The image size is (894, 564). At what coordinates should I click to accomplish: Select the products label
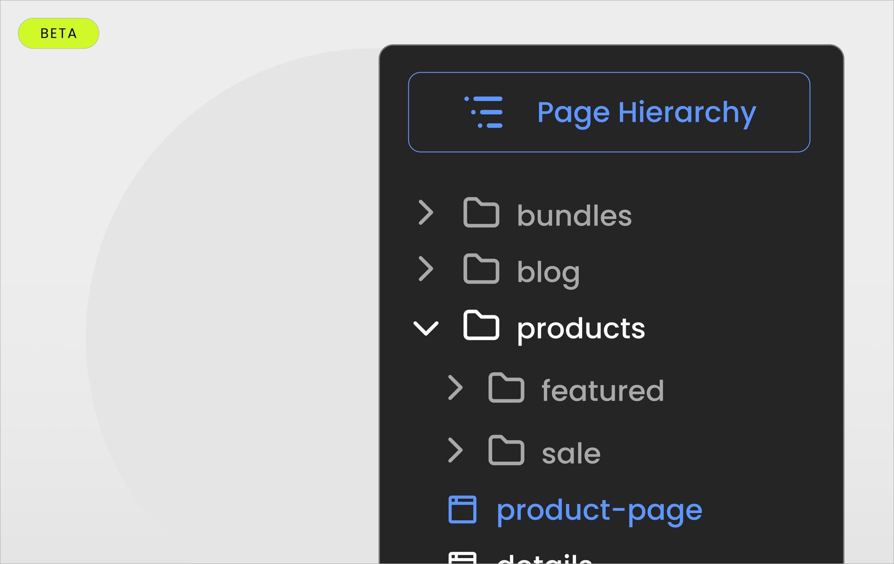pyautogui.click(x=581, y=330)
